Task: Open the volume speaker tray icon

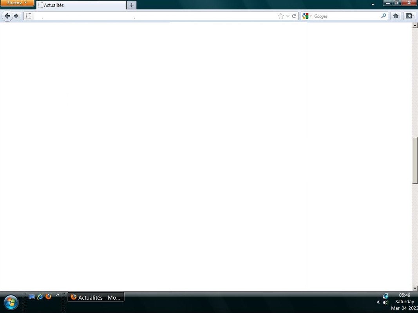Action: pos(385,302)
